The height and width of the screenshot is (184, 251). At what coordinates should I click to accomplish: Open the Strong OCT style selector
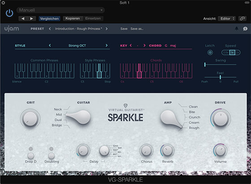77,45
